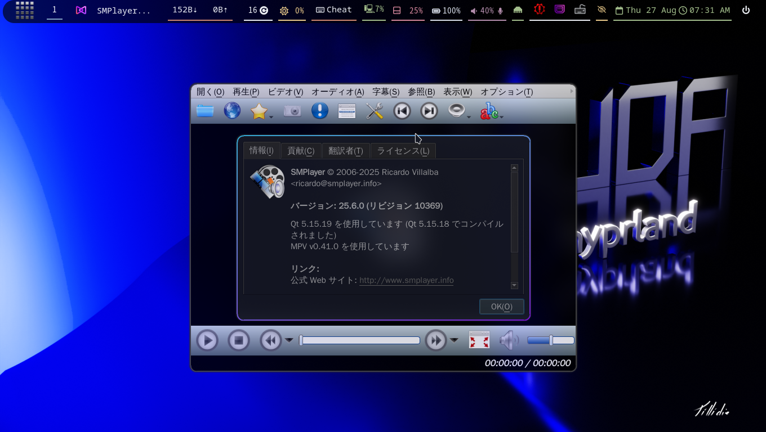Screen dimensions: 766x432
Task: Start playback with the Play button
Action: 207,340
